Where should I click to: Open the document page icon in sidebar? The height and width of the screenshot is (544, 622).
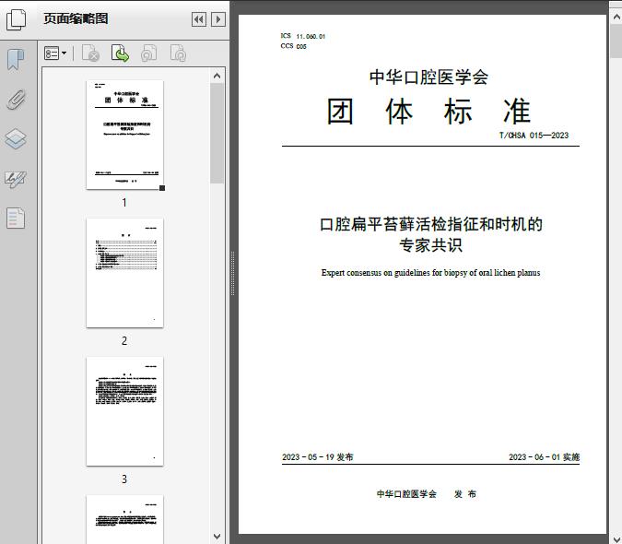(16, 219)
